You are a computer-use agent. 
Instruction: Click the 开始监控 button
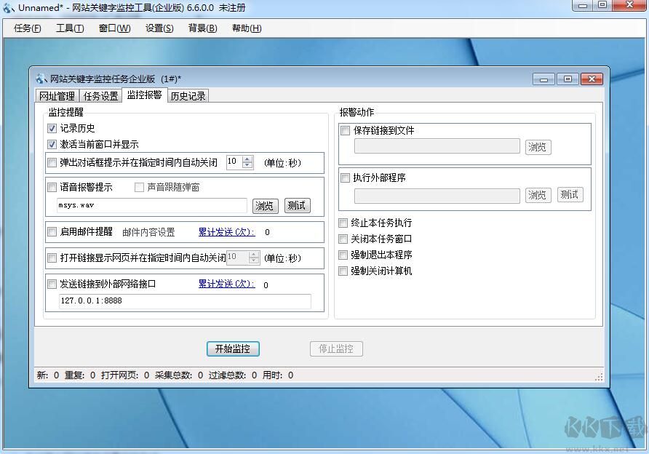233,349
